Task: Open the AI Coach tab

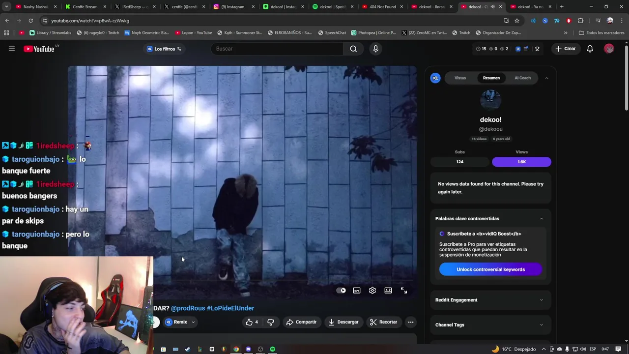Action: coord(522,78)
